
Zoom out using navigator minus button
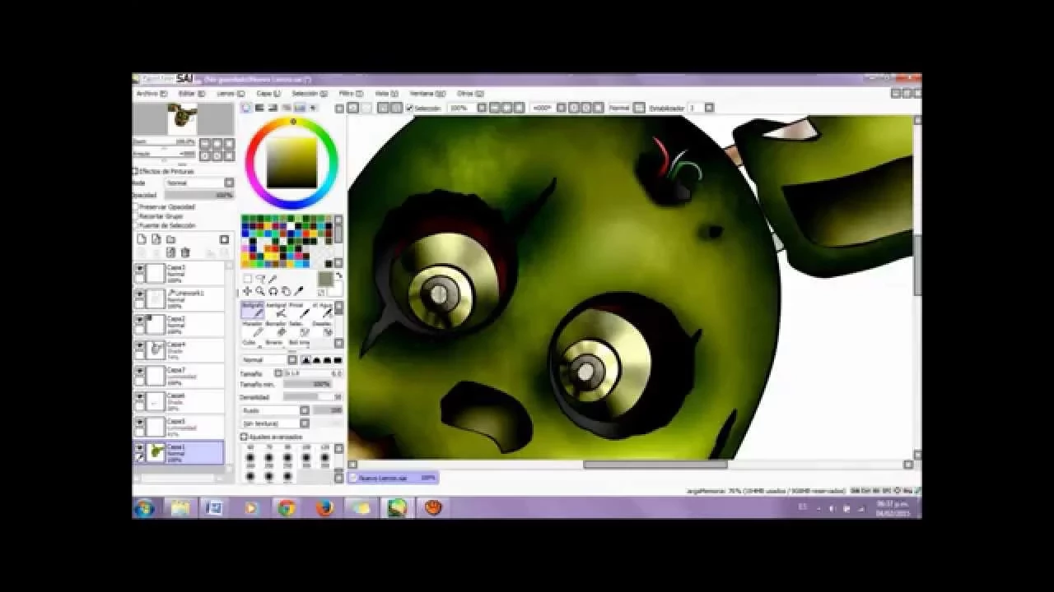tap(205, 143)
